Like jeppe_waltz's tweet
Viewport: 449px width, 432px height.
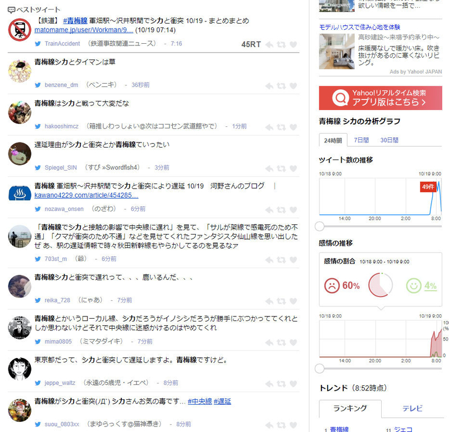coord(293,384)
